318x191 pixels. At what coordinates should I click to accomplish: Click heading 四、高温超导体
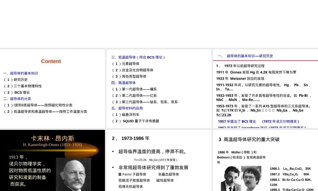pyautogui.click(x=123, y=83)
